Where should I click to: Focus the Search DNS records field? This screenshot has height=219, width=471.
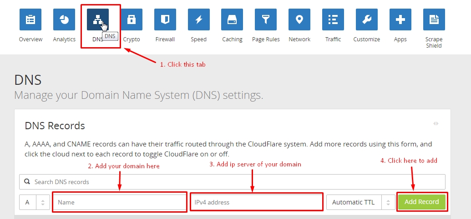click(232, 182)
